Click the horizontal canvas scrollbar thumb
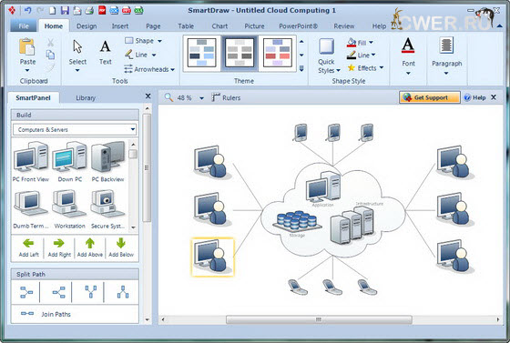The width and height of the screenshot is (510, 343). pyautogui.click(x=319, y=319)
